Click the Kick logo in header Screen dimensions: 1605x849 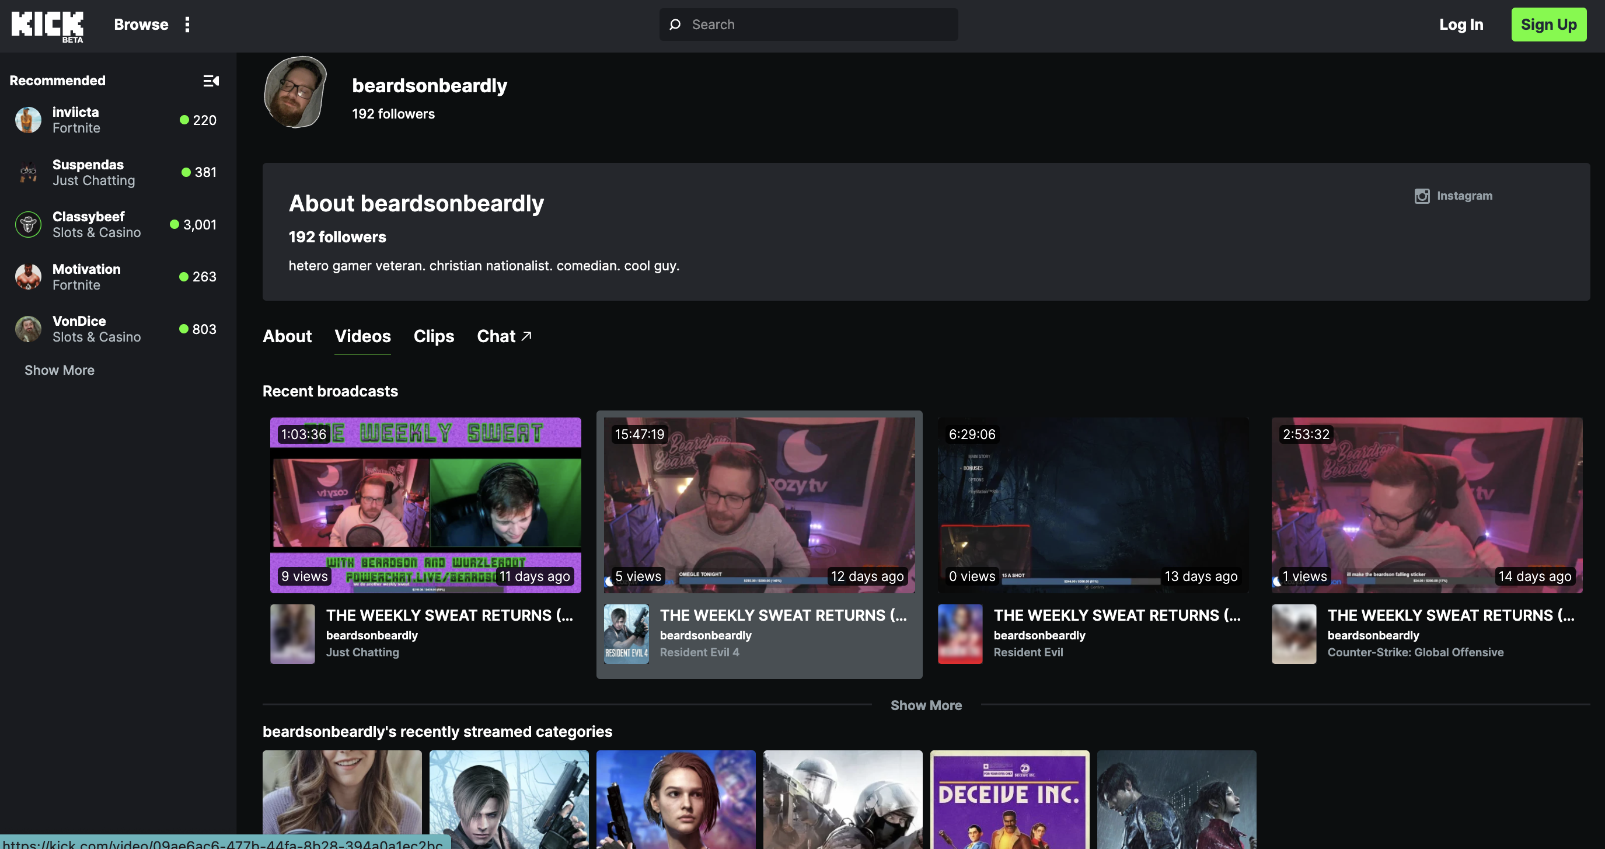coord(47,26)
